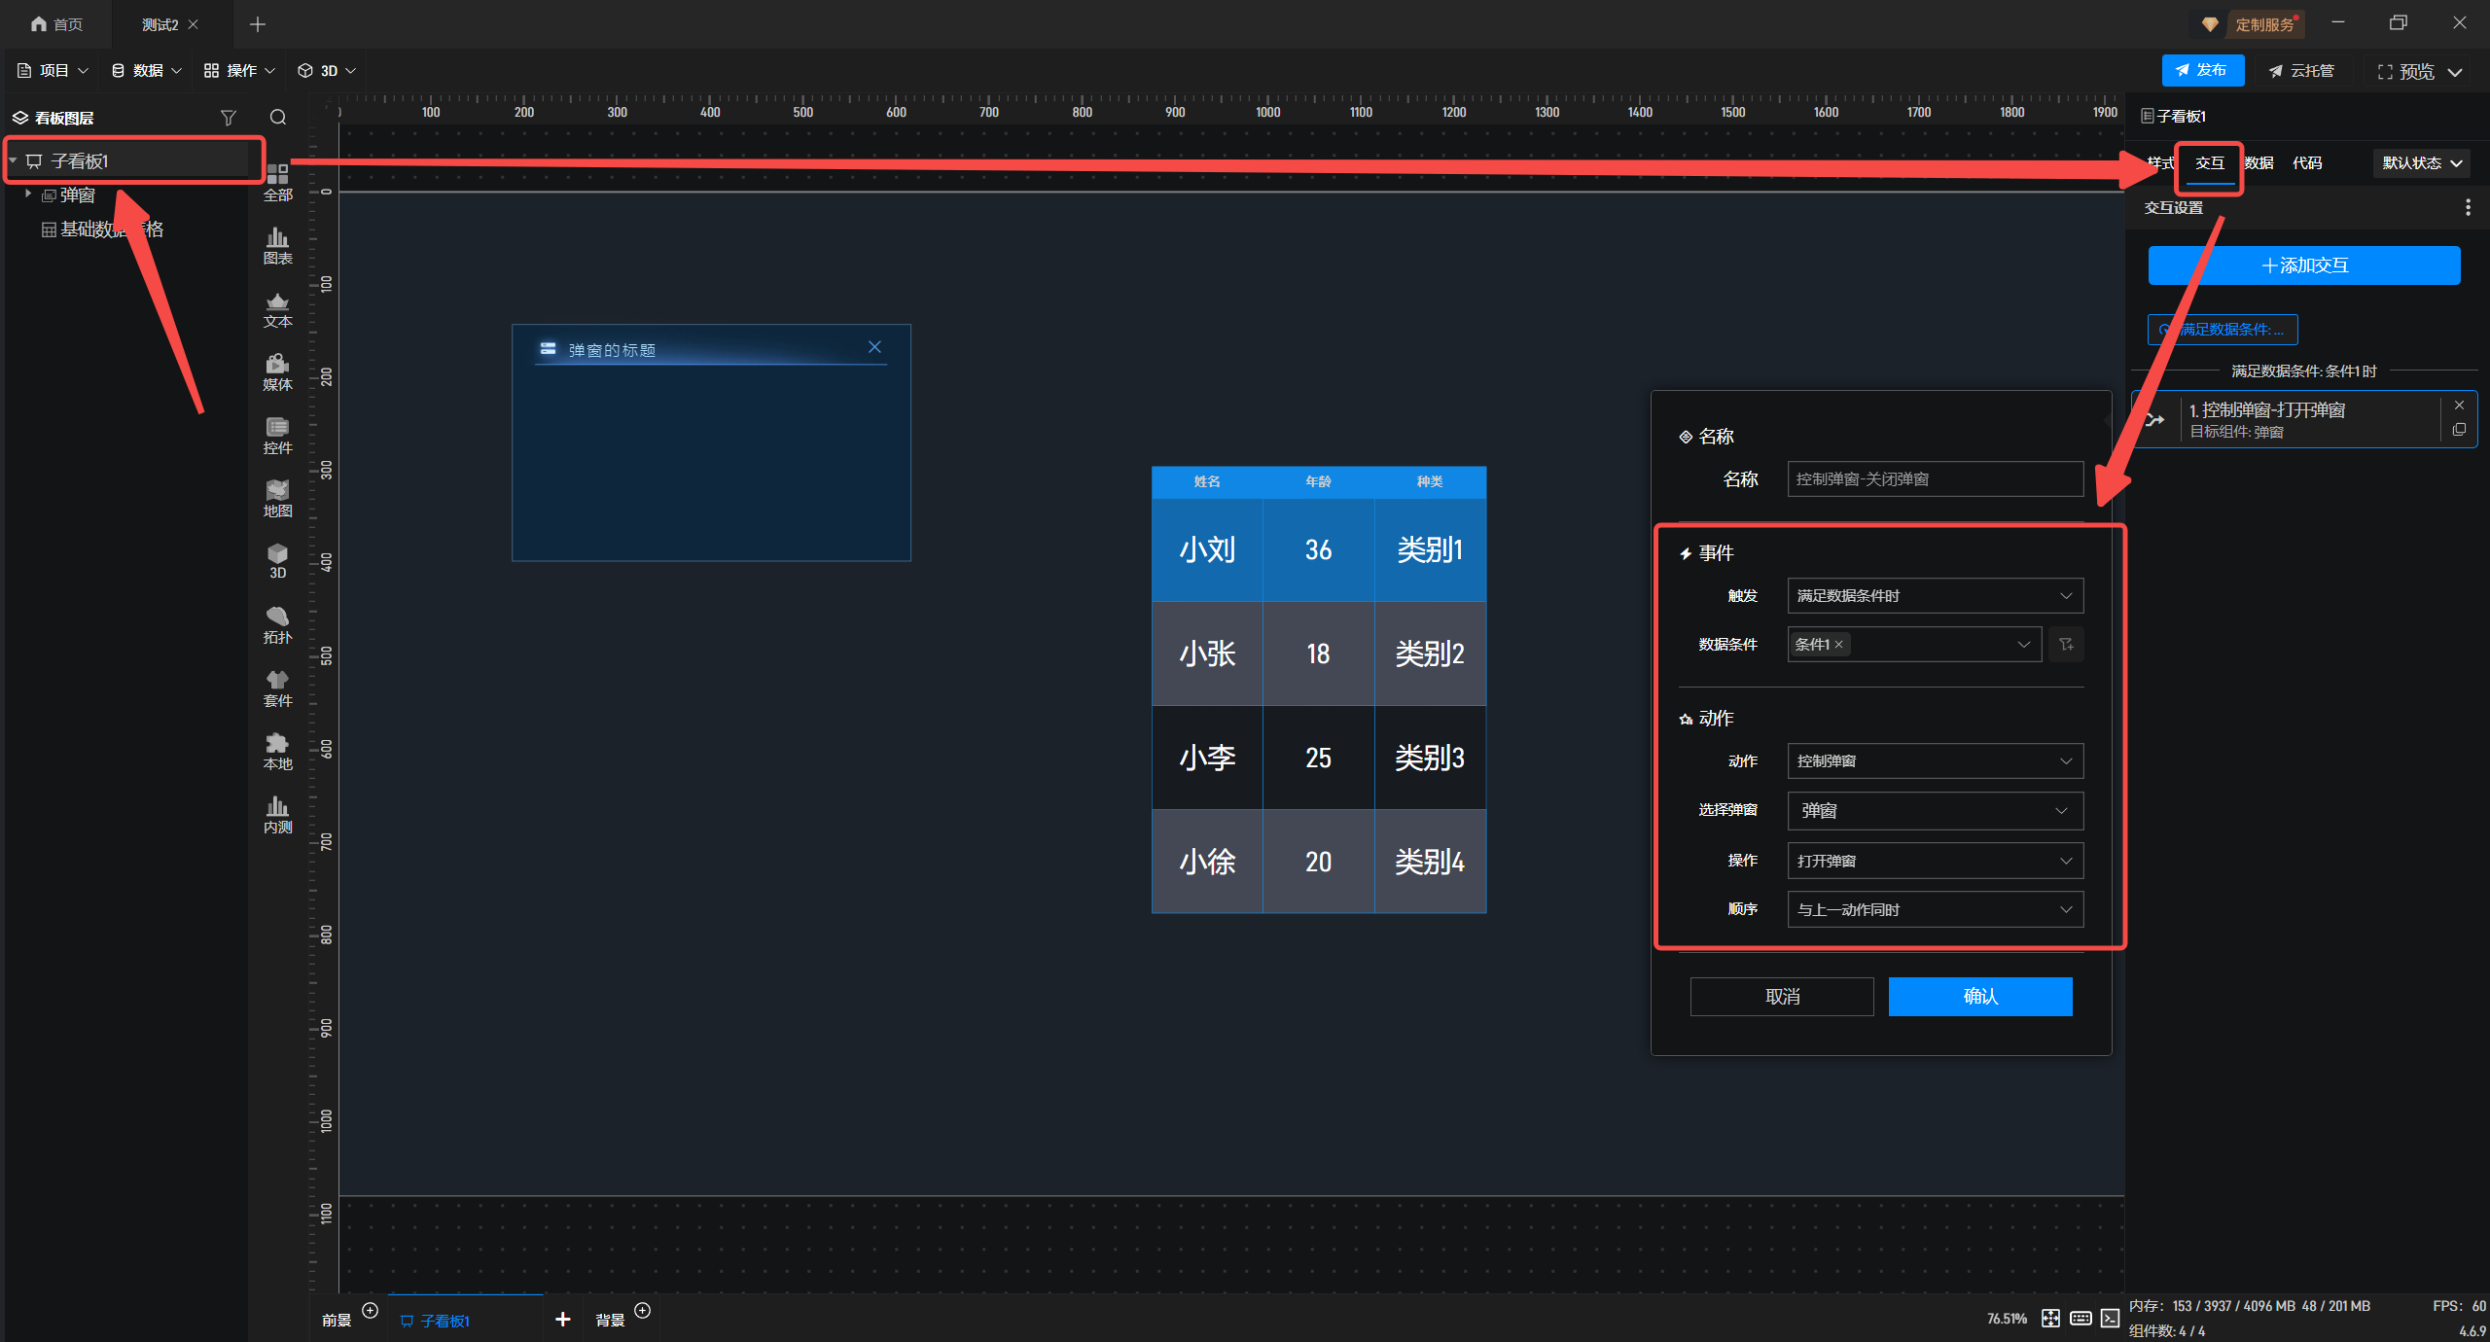2490x1342 pixels.
Task: Open the 图表 chart components category
Action: pos(277,245)
